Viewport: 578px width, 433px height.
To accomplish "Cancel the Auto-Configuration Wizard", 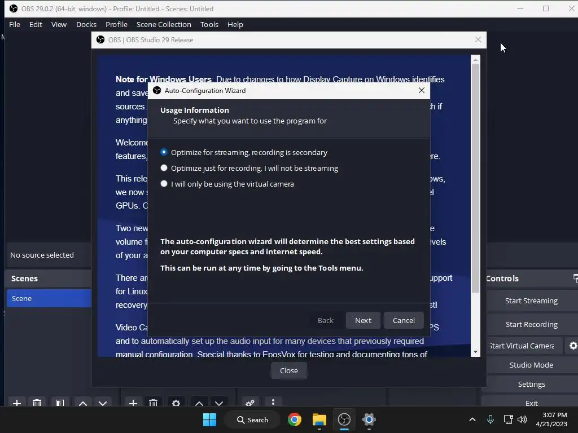I will 404,320.
